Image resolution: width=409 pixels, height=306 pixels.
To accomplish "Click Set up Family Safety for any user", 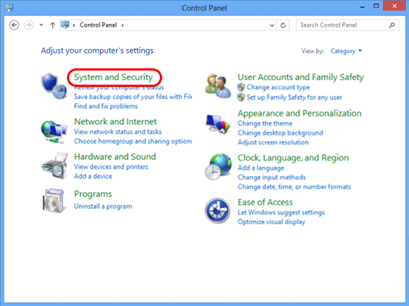I will [294, 97].
